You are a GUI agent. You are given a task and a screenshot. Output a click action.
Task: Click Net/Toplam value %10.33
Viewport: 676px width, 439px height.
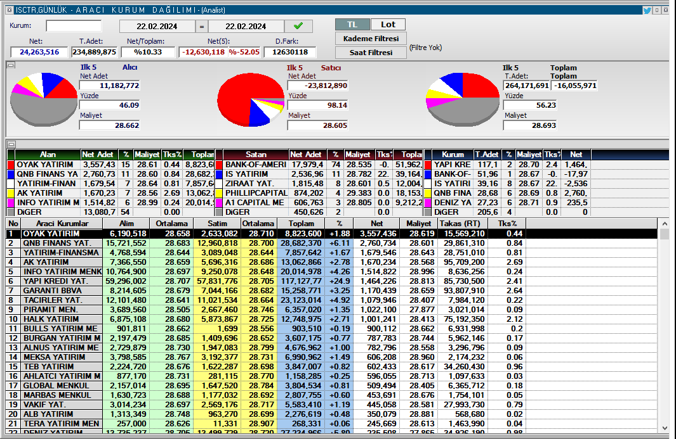pyautogui.click(x=148, y=52)
